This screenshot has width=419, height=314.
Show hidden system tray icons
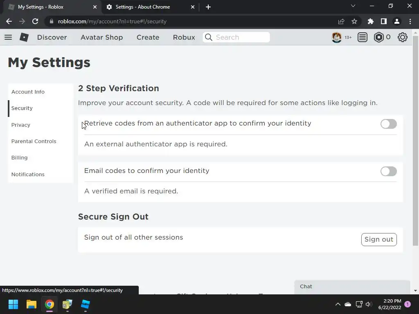338,304
